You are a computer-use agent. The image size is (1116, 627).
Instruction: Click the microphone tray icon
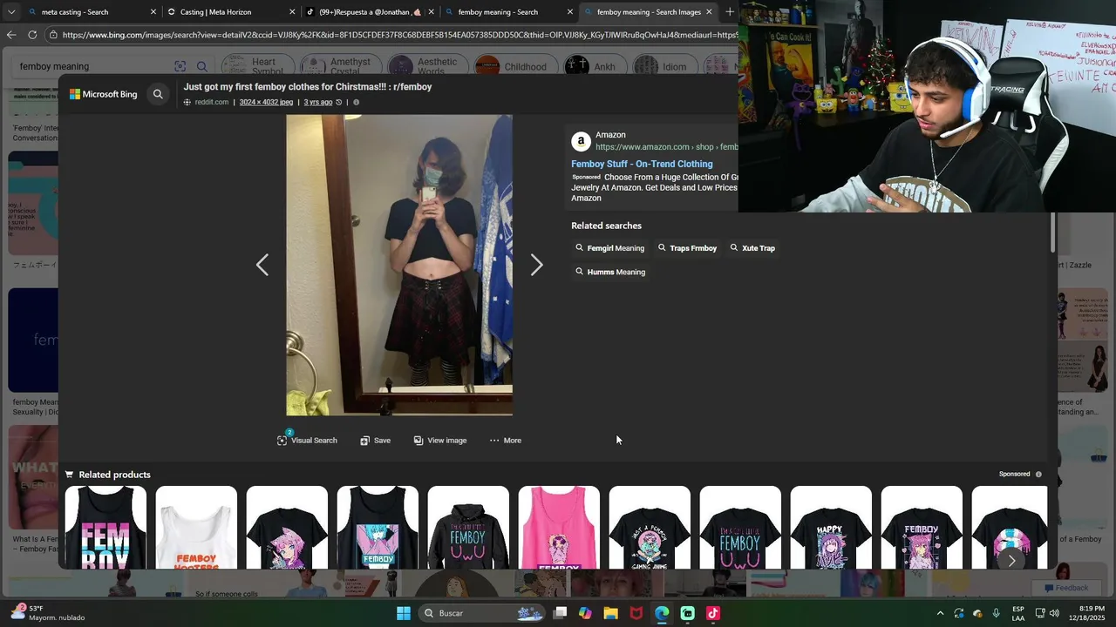click(x=996, y=613)
